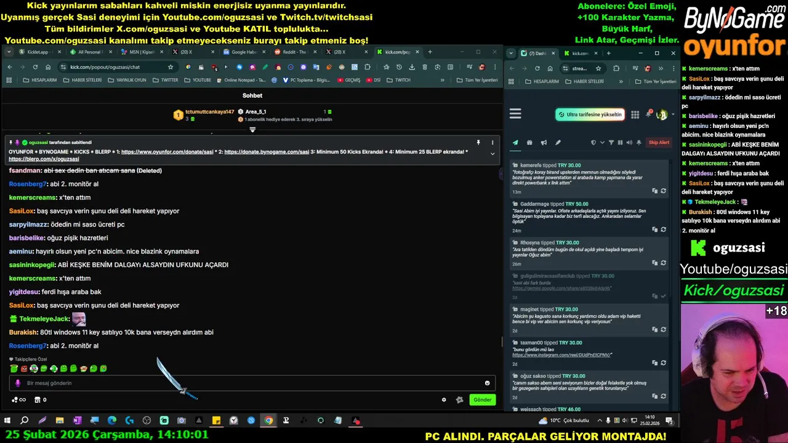Select the megaphone tab in dashboard
Image resolution: width=788 pixels, height=443 pixels.
tap(544, 143)
